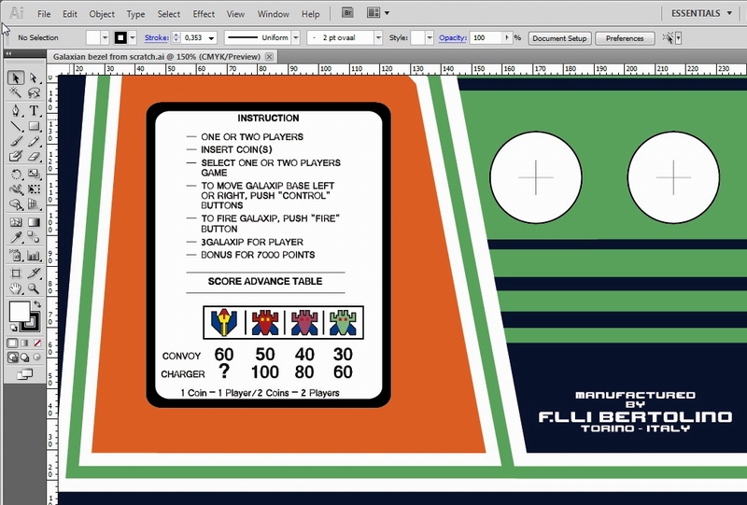Open the Select menu
Screen dimensions: 747x505
point(169,14)
